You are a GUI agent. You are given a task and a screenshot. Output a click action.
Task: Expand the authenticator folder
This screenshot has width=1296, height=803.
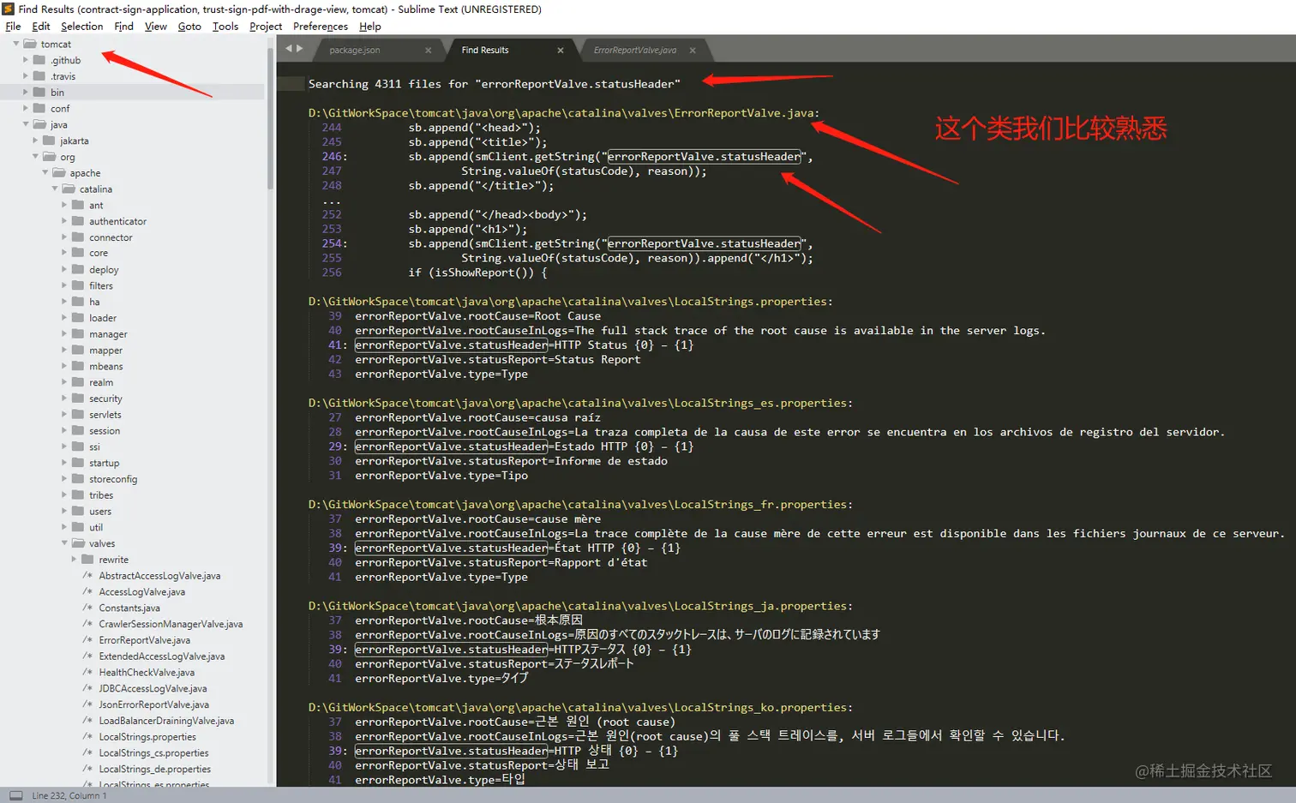pyautogui.click(x=64, y=221)
